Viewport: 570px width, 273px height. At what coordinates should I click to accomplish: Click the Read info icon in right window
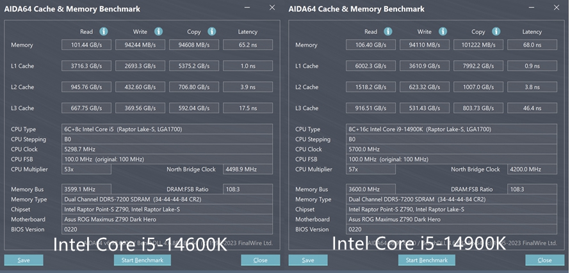click(388, 31)
